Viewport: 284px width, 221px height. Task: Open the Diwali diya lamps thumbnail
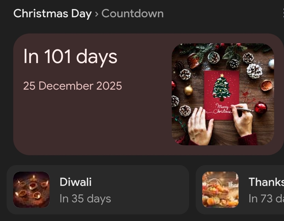[31, 190]
